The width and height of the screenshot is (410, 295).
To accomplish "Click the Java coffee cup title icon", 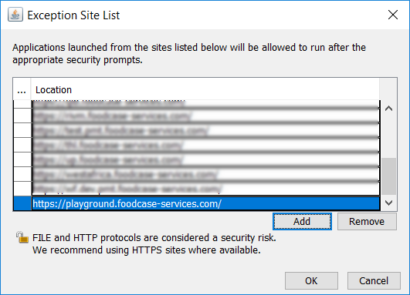I will [x=15, y=15].
